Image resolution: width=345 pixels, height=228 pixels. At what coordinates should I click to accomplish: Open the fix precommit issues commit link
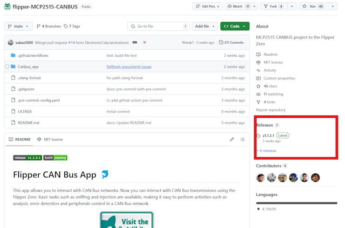point(129,67)
